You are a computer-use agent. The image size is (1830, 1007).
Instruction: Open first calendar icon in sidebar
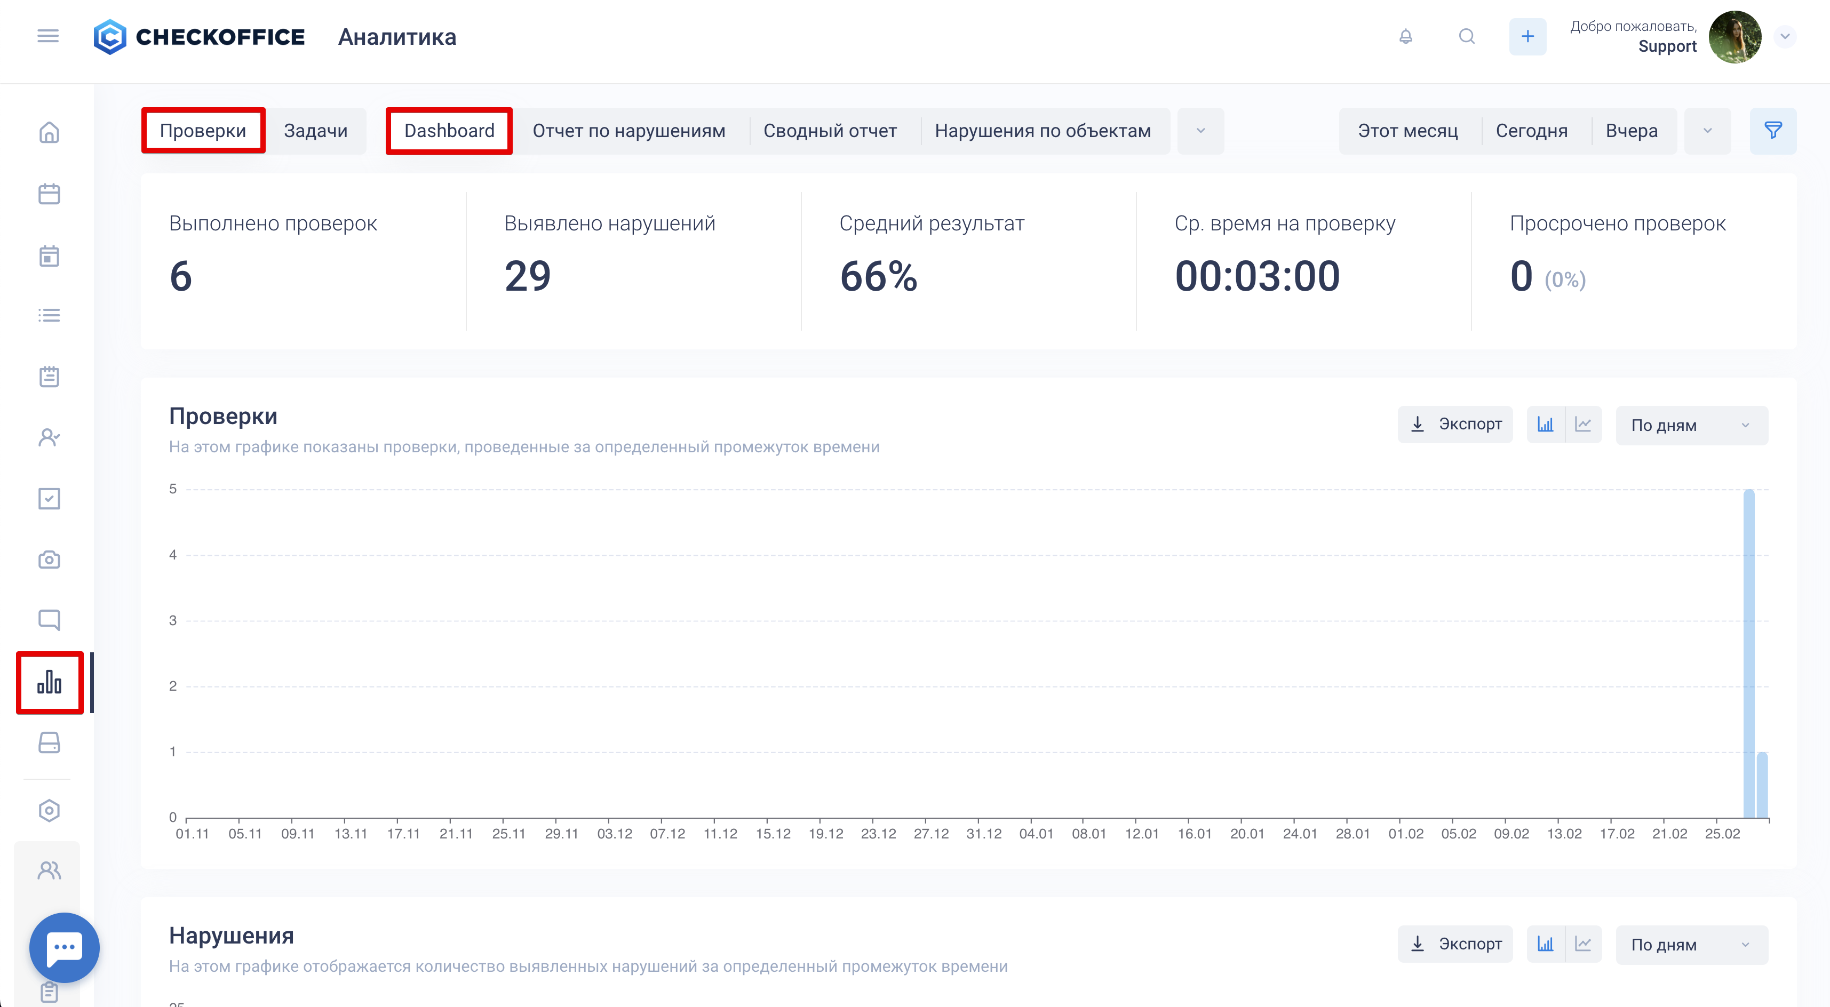[x=49, y=193]
